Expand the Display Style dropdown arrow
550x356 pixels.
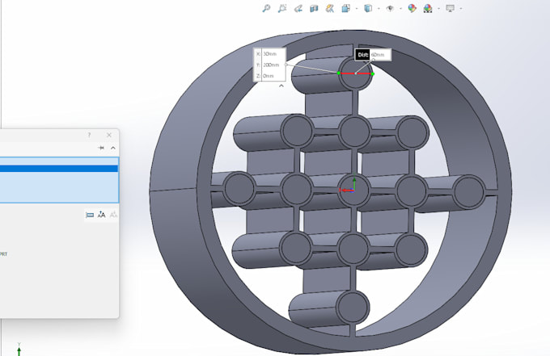pyautogui.click(x=379, y=8)
